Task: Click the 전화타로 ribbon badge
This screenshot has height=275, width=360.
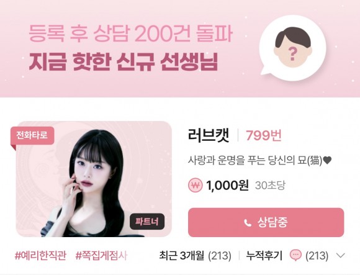Action: (x=32, y=135)
